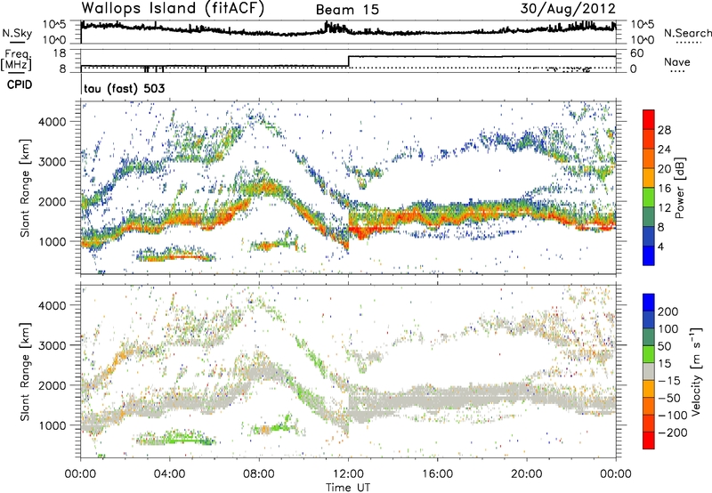712x493 pixels.
Task: Click the green velocity patch near 600 km, 04:00
Action: click(x=177, y=439)
